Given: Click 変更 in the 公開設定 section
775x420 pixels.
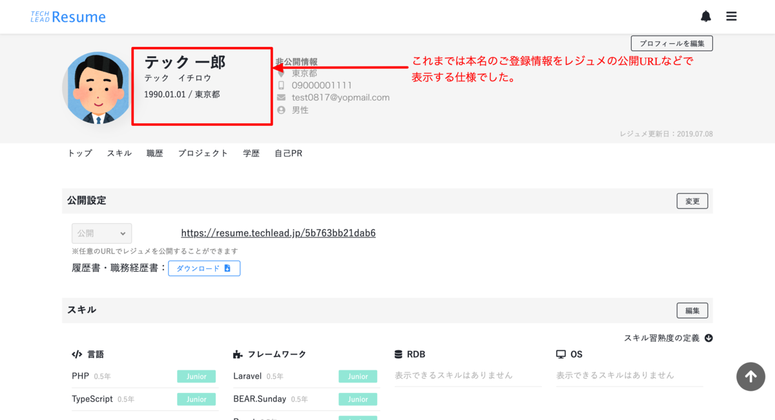Looking at the screenshot, I should (692, 201).
